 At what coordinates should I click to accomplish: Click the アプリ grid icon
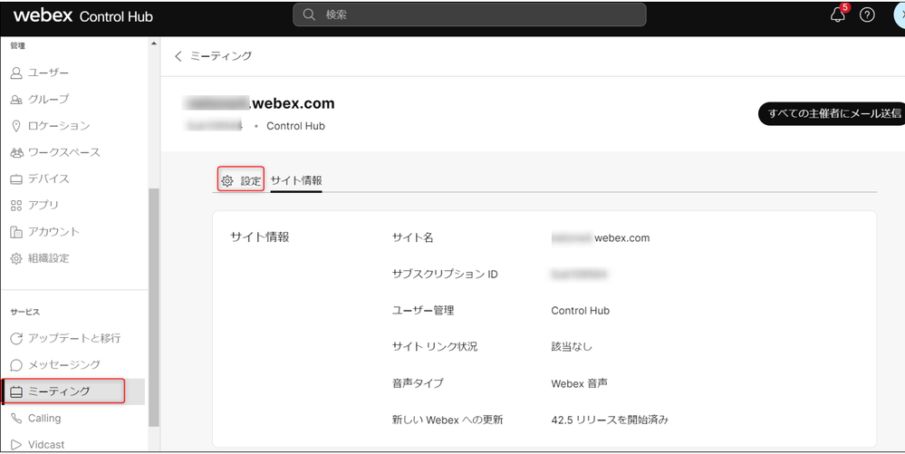[16, 205]
